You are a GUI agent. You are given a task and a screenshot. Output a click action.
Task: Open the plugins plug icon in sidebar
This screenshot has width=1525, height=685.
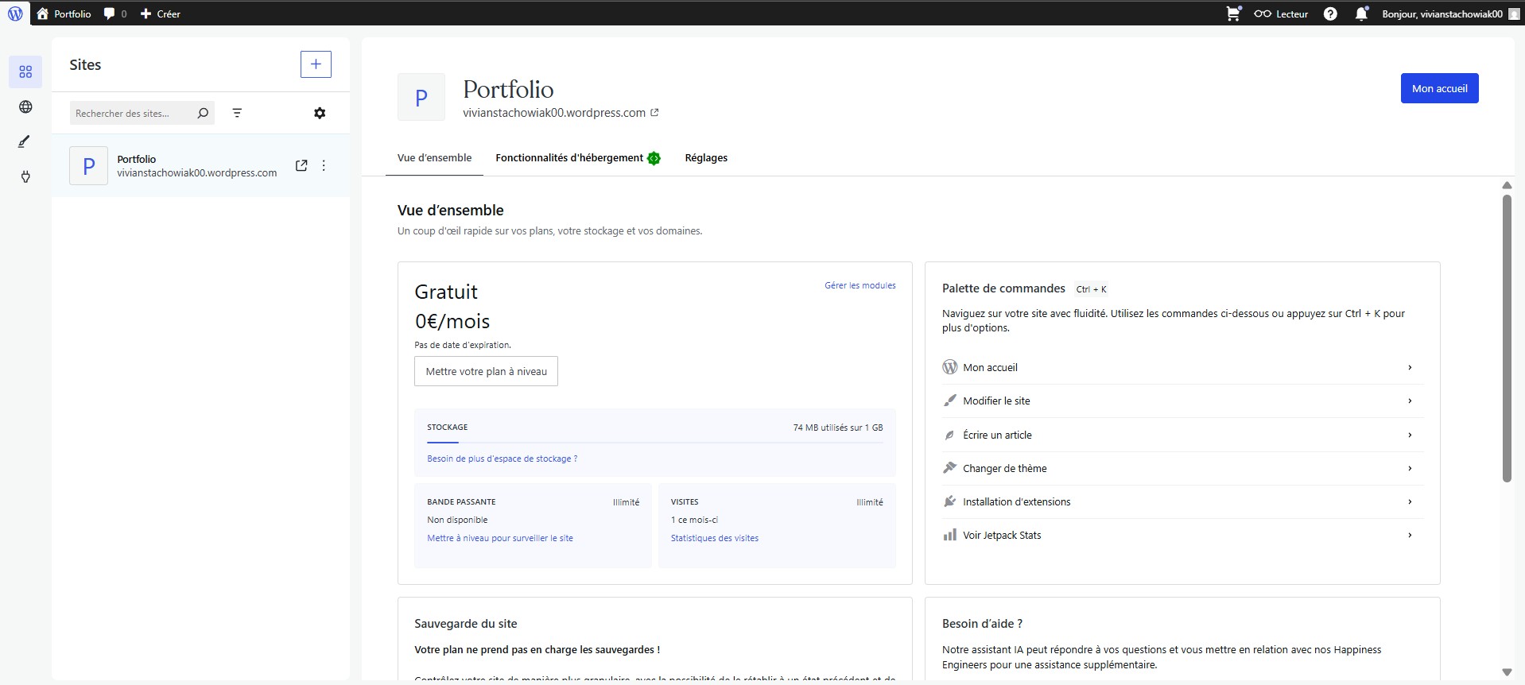coord(25,176)
